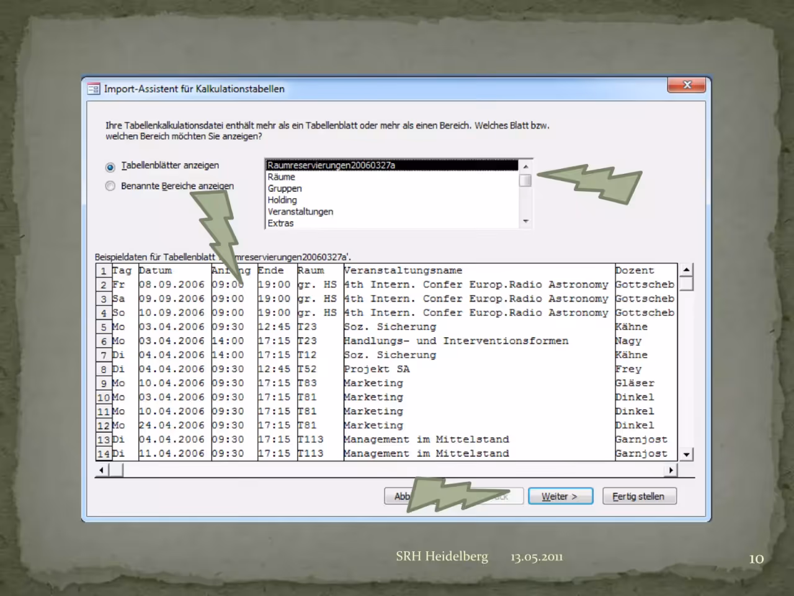Screen dimensions: 794x596
Task: Click sheet list scroll down arrow
Action: point(525,221)
